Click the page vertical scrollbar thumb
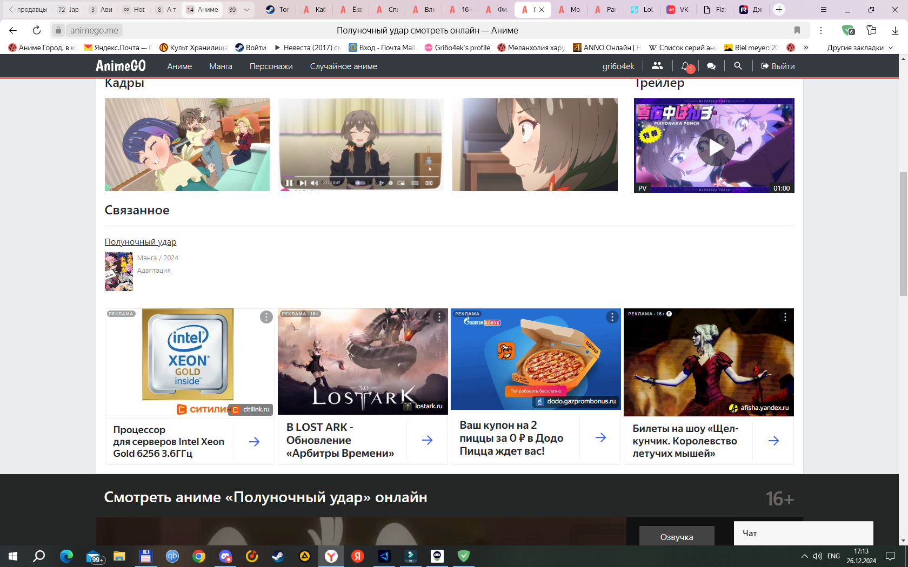The height and width of the screenshot is (567, 908). (903, 233)
